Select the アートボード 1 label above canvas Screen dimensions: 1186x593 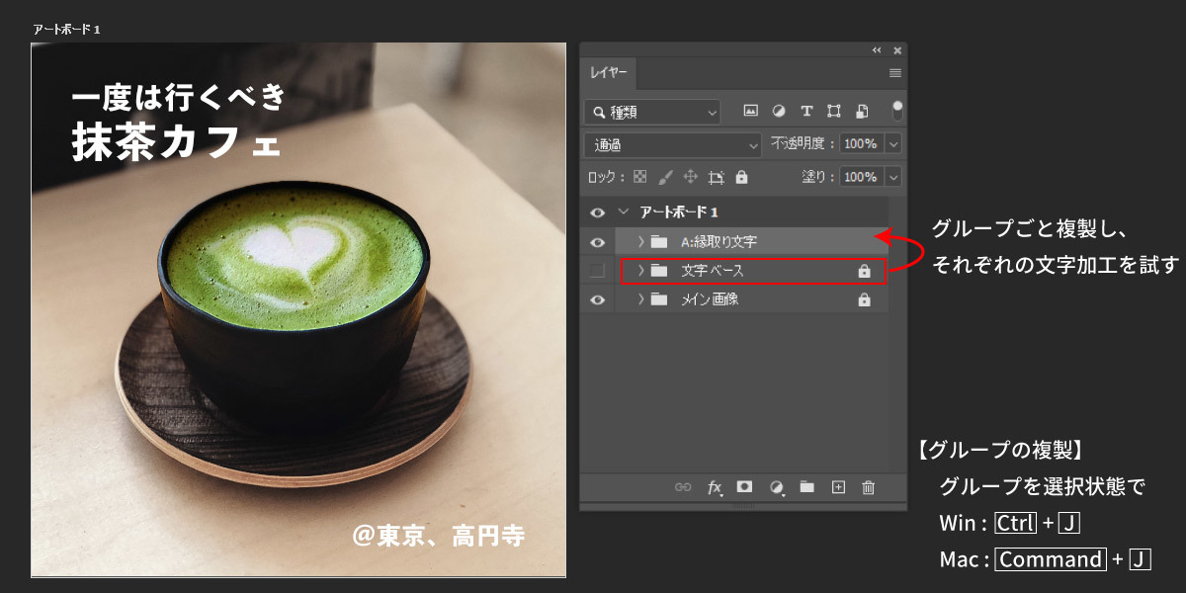coord(66,30)
